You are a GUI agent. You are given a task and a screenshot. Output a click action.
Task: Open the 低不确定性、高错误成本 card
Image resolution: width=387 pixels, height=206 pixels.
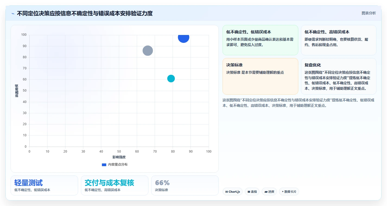pyautogui.click(x=339, y=40)
